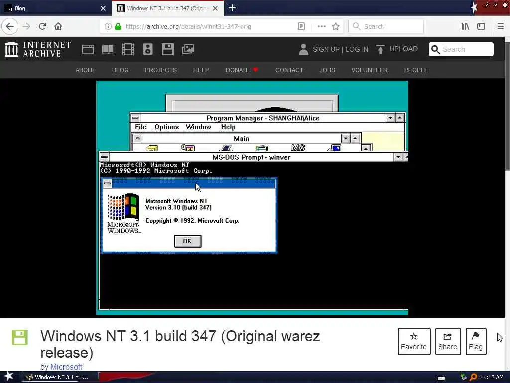510x383 pixels.
Task: Open the VOLUNTEER navigation item
Action: click(370, 70)
